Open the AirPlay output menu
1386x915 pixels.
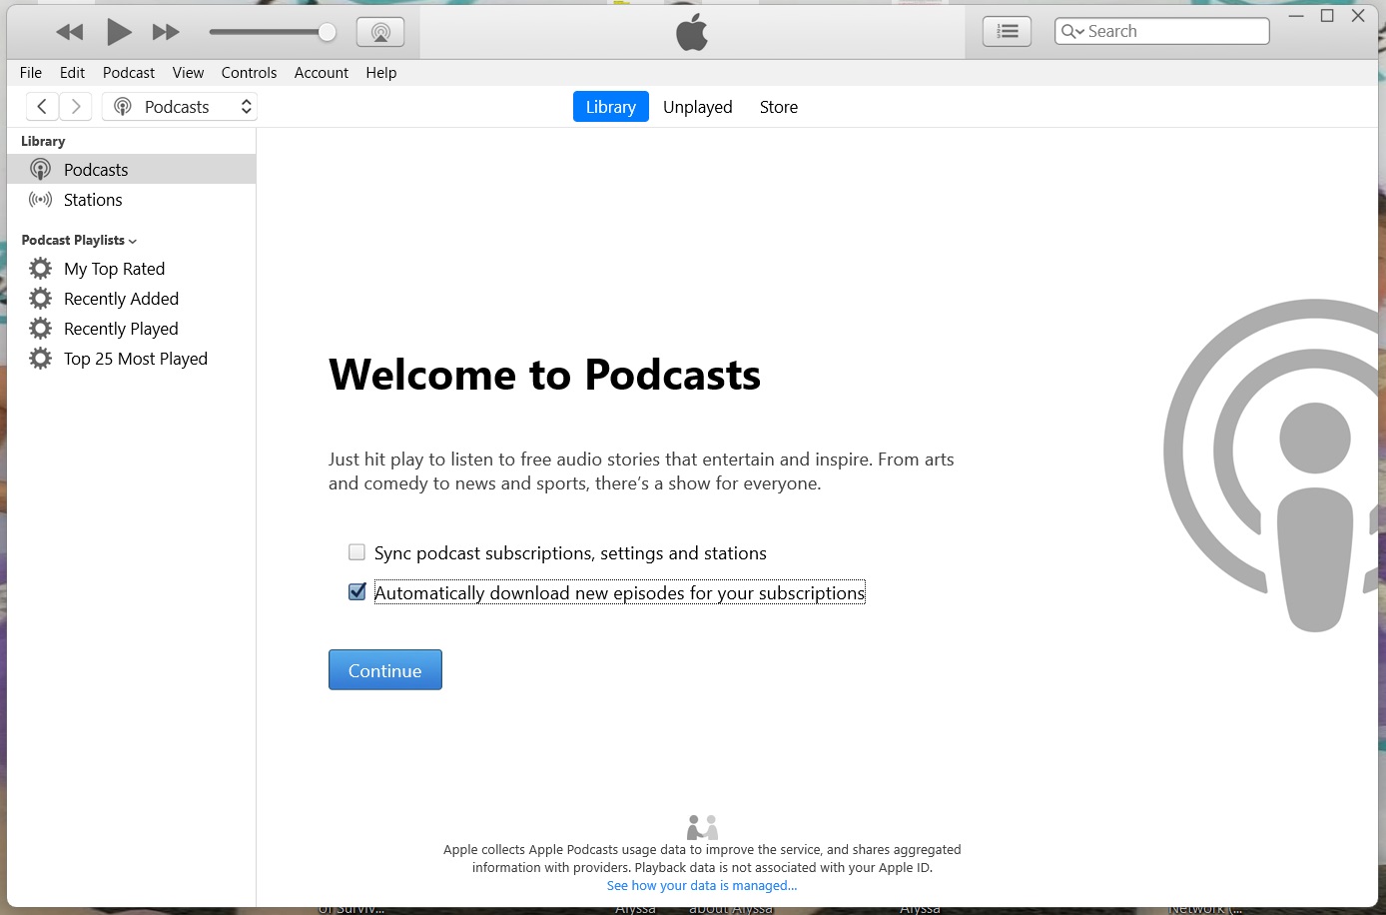coord(380,32)
